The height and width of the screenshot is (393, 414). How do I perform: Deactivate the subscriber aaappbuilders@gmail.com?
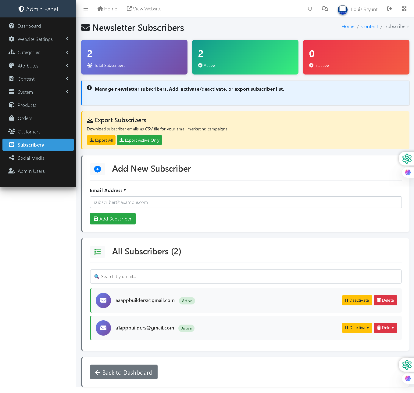[357, 300]
